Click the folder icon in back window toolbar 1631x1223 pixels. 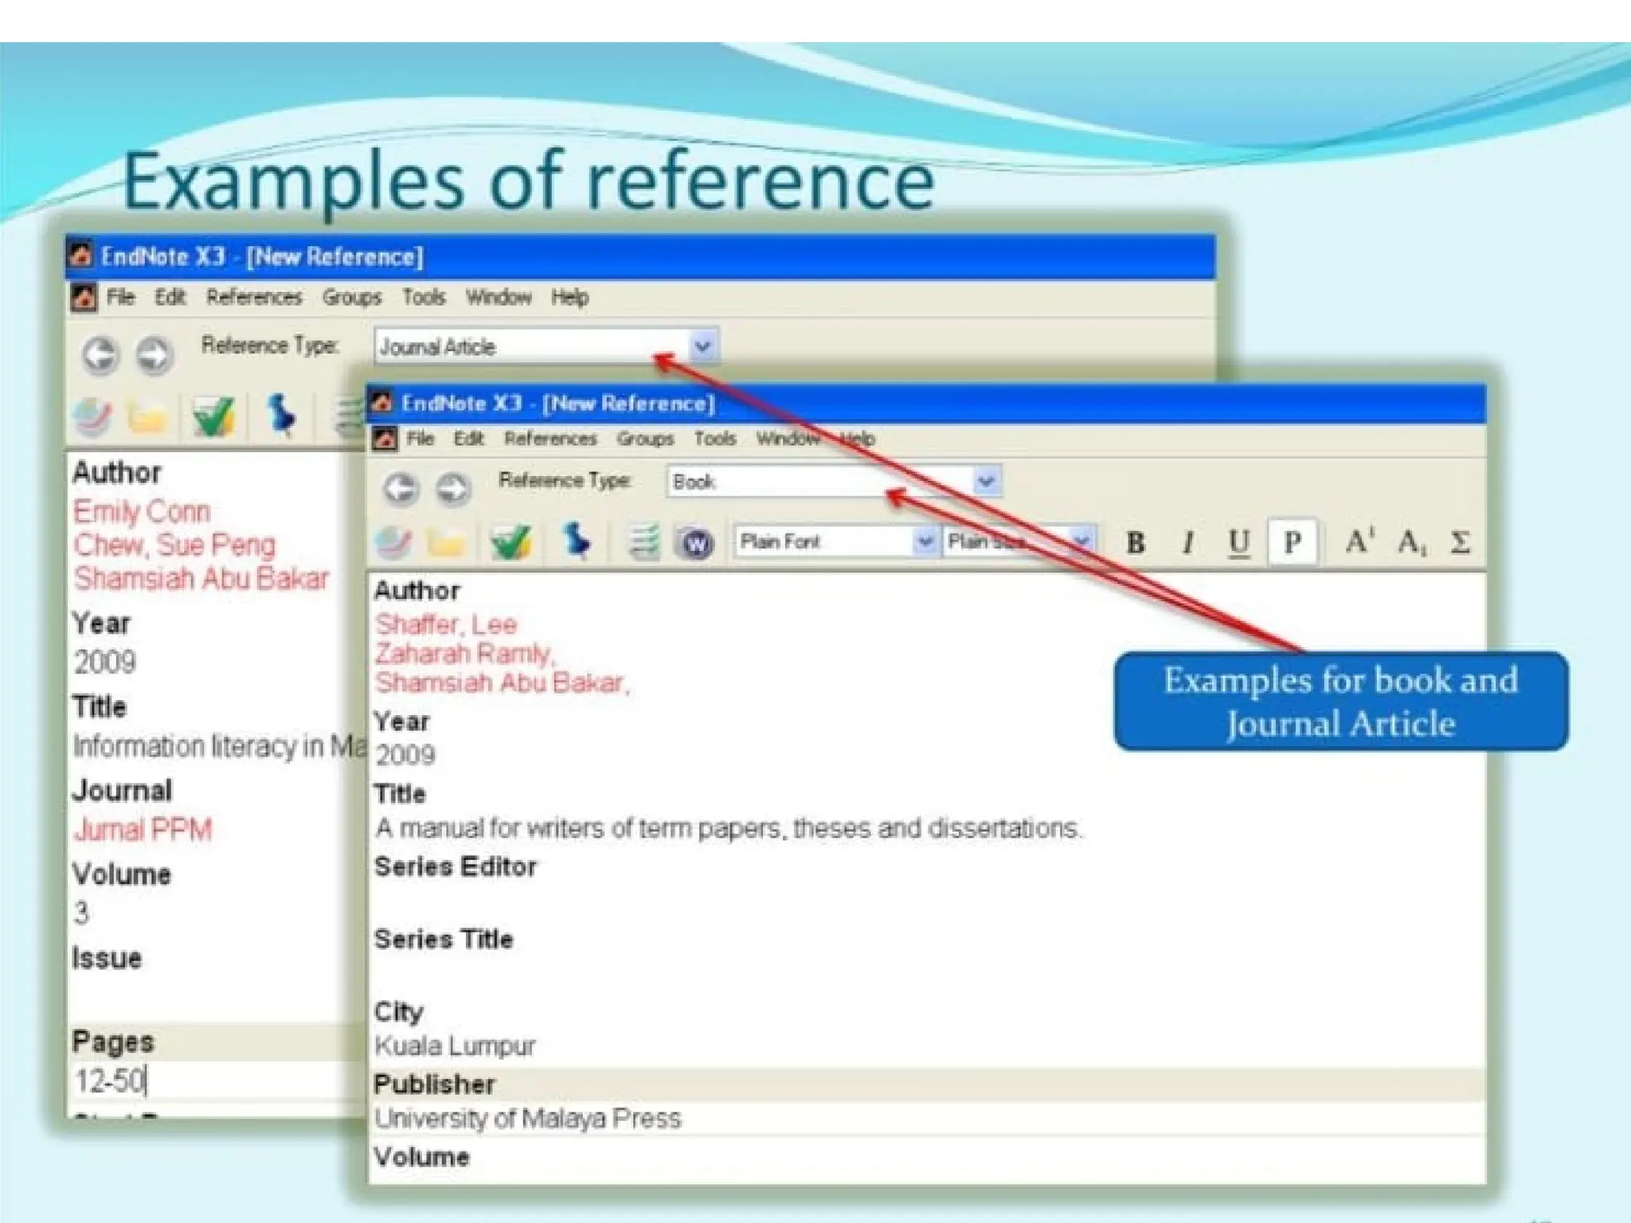147,417
